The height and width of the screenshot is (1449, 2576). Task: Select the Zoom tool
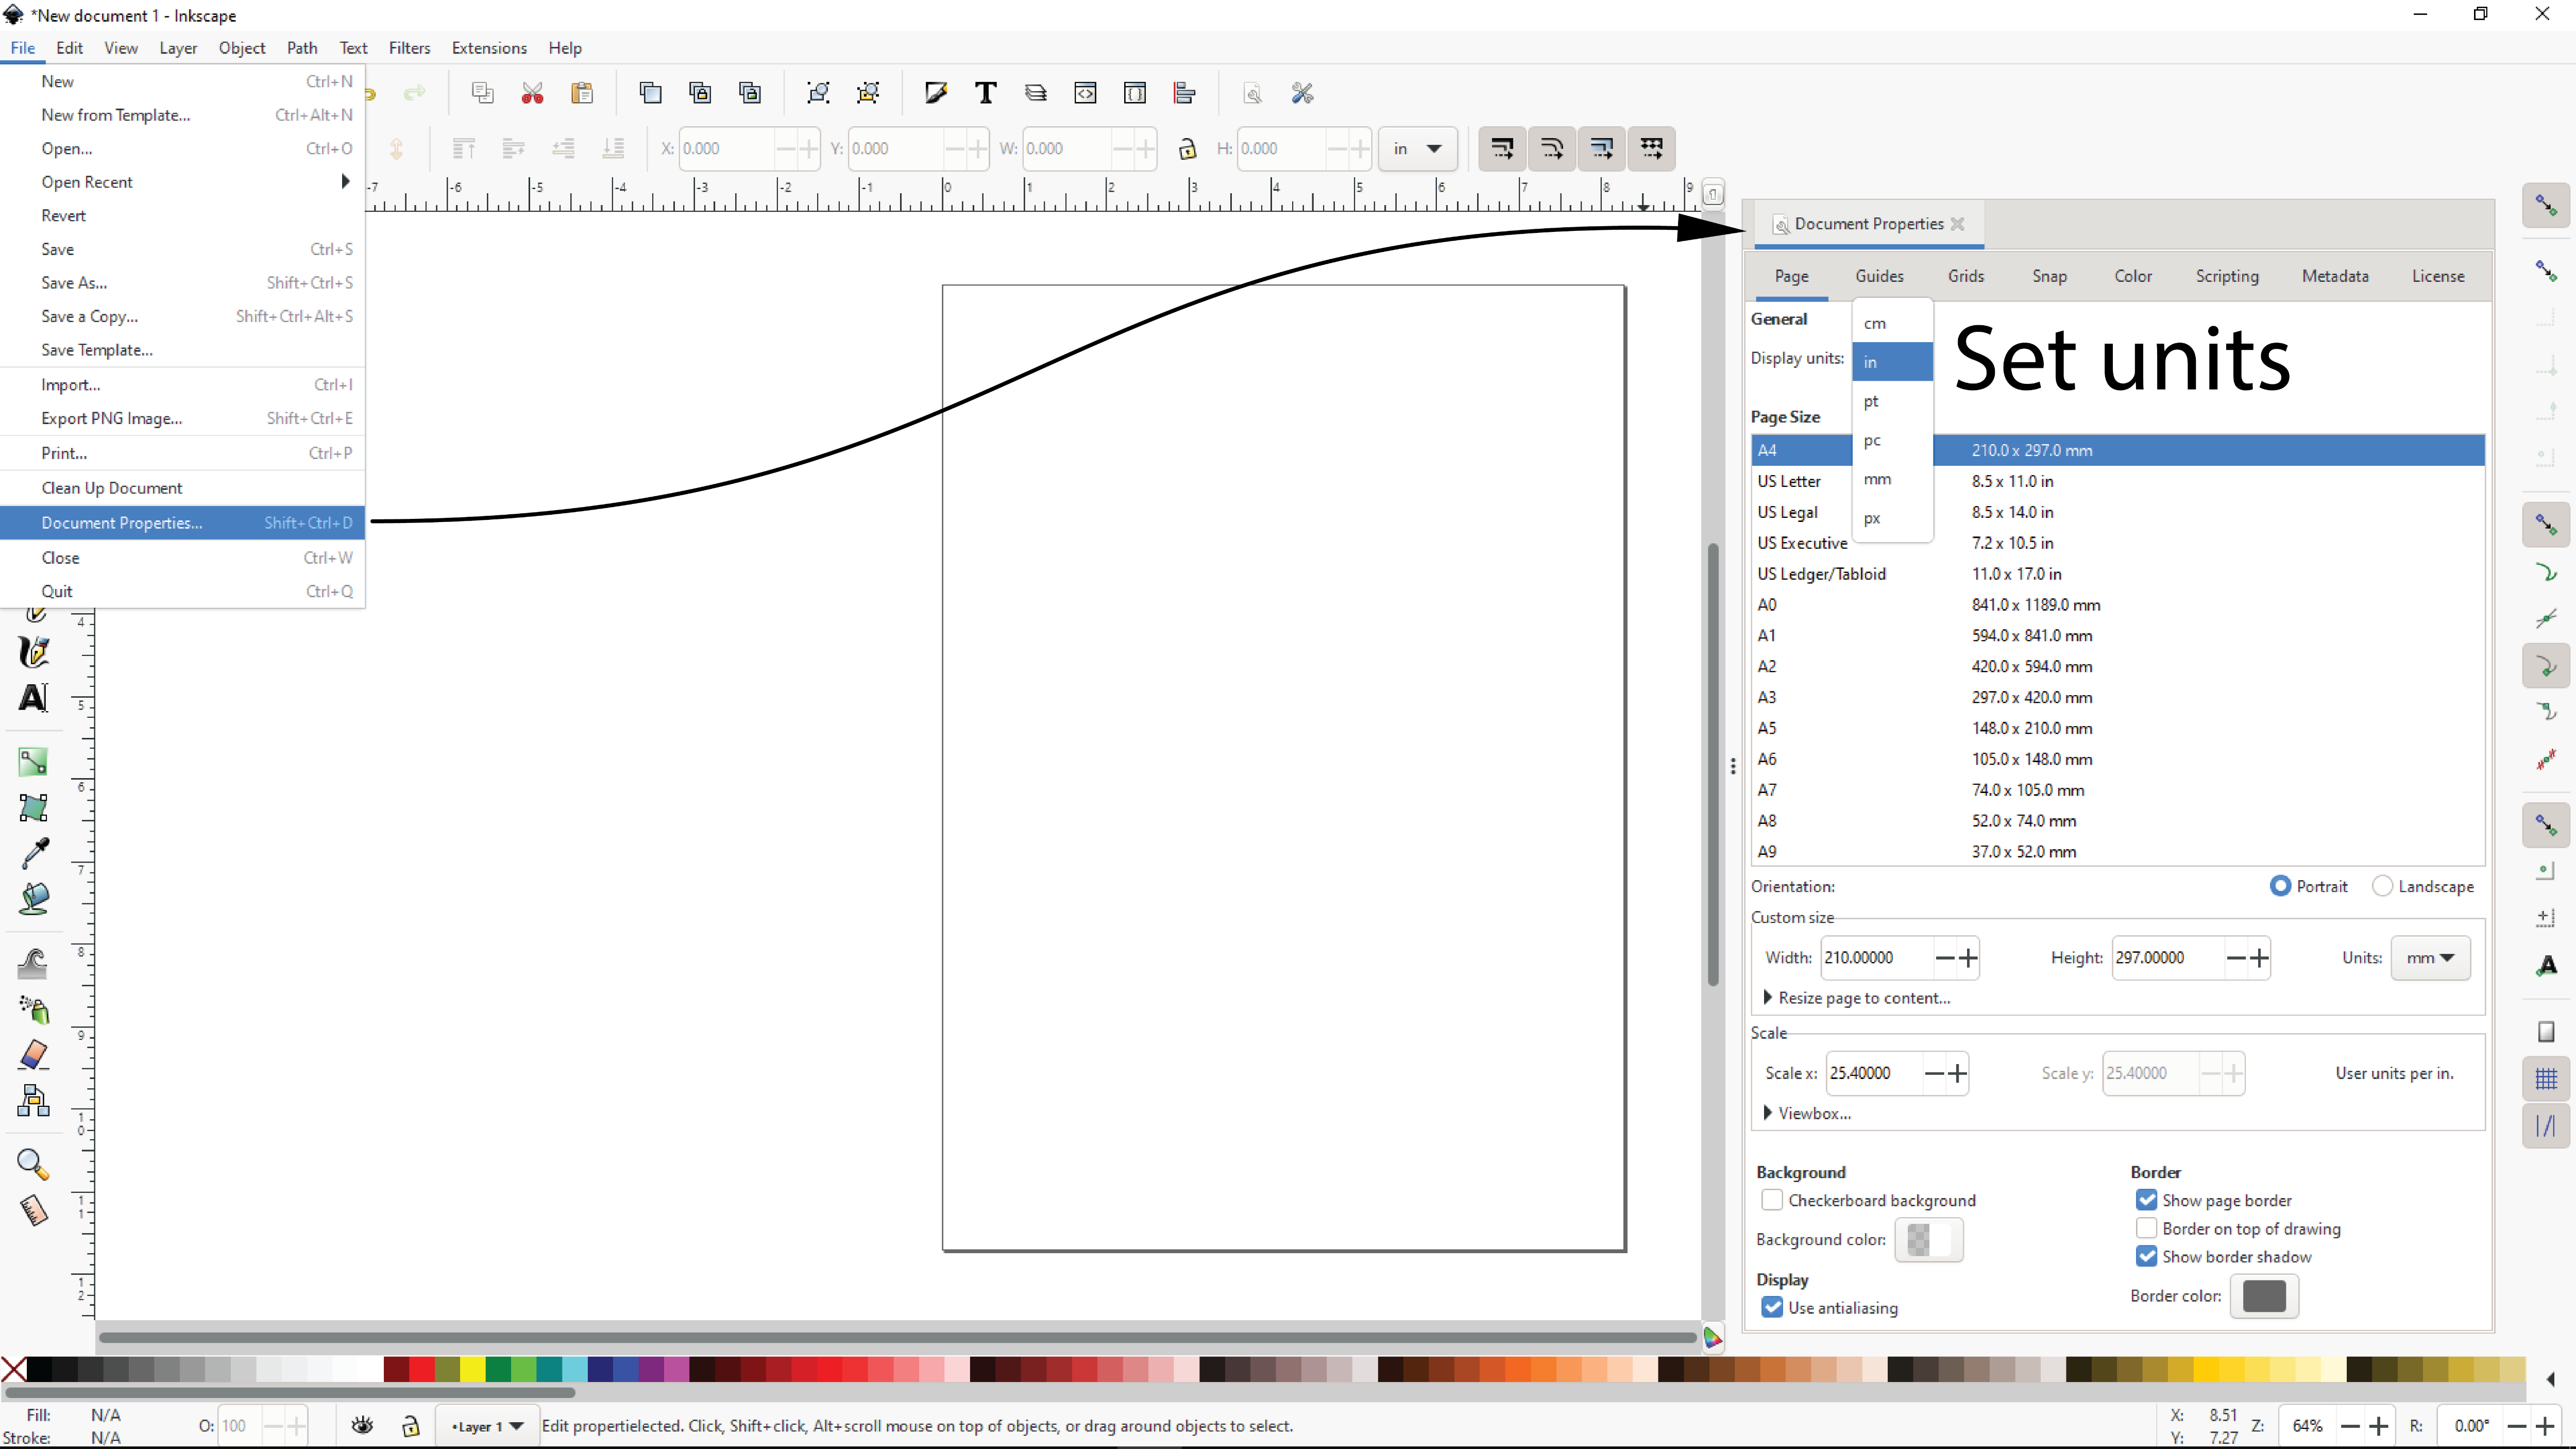click(32, 1162)
